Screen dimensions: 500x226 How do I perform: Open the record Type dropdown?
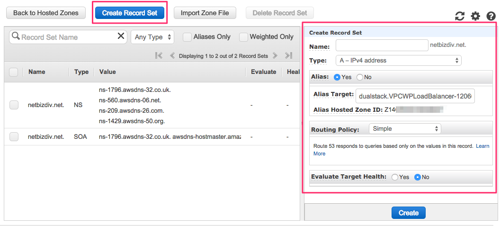point(398,61)
